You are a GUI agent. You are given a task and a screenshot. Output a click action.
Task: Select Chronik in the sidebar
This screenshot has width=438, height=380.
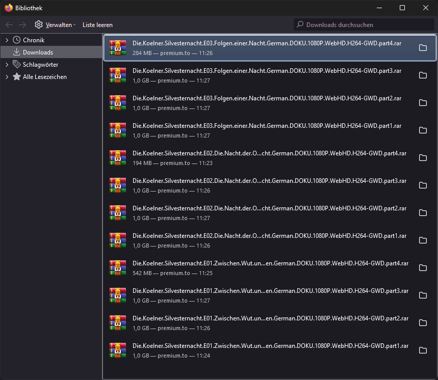[x=34, y=40]
